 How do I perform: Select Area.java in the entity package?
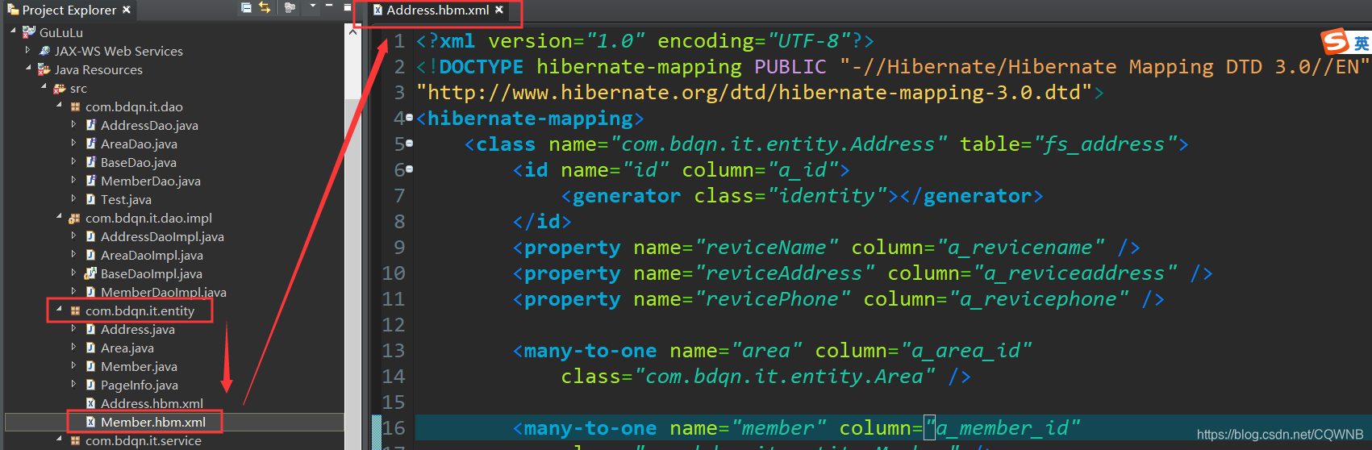click(127, 348)
